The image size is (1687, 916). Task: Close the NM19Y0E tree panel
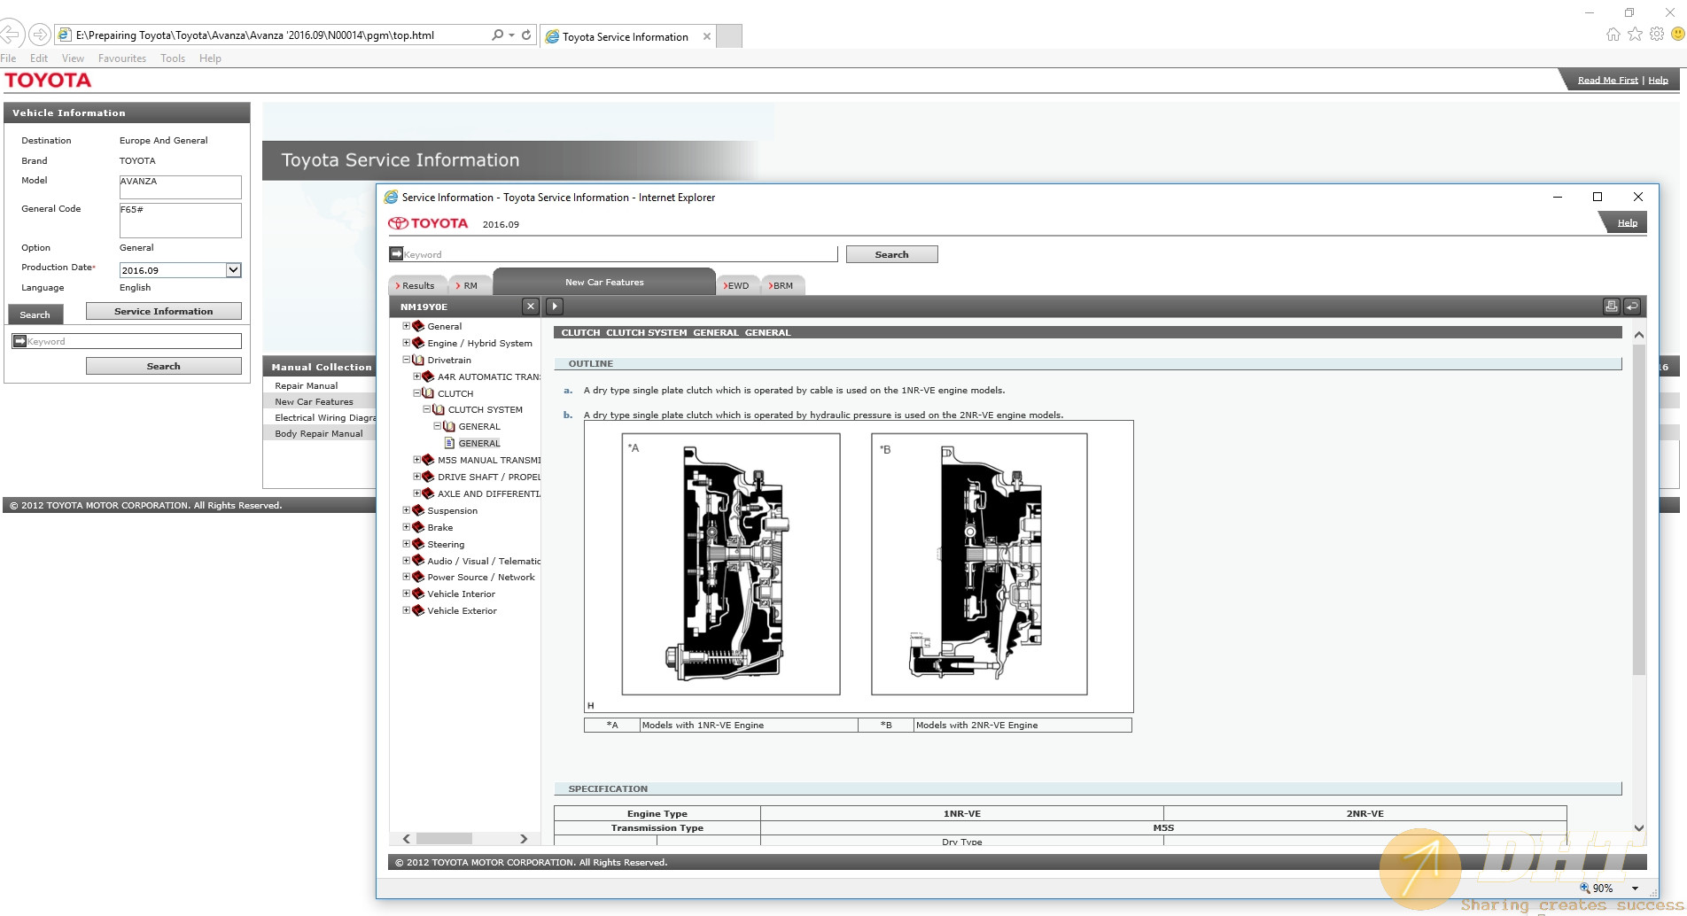click(531, 307)
